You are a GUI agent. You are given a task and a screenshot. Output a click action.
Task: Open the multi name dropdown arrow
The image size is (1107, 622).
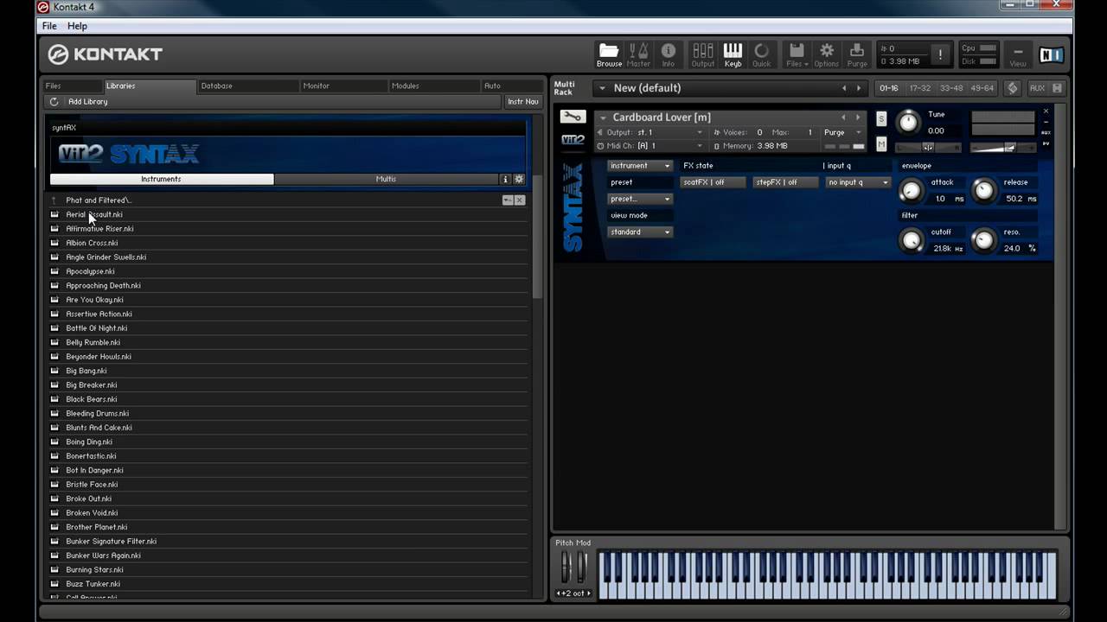tap(601, 88)
